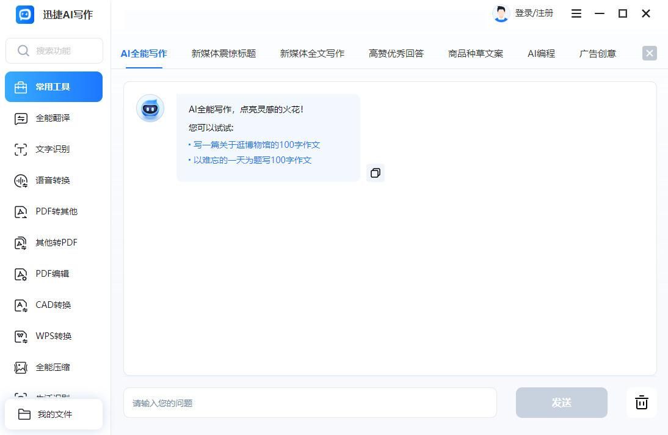This screenshot has width=668, height=435.
Task: Click the PDF转其他 label text
Action: [57, 211]
